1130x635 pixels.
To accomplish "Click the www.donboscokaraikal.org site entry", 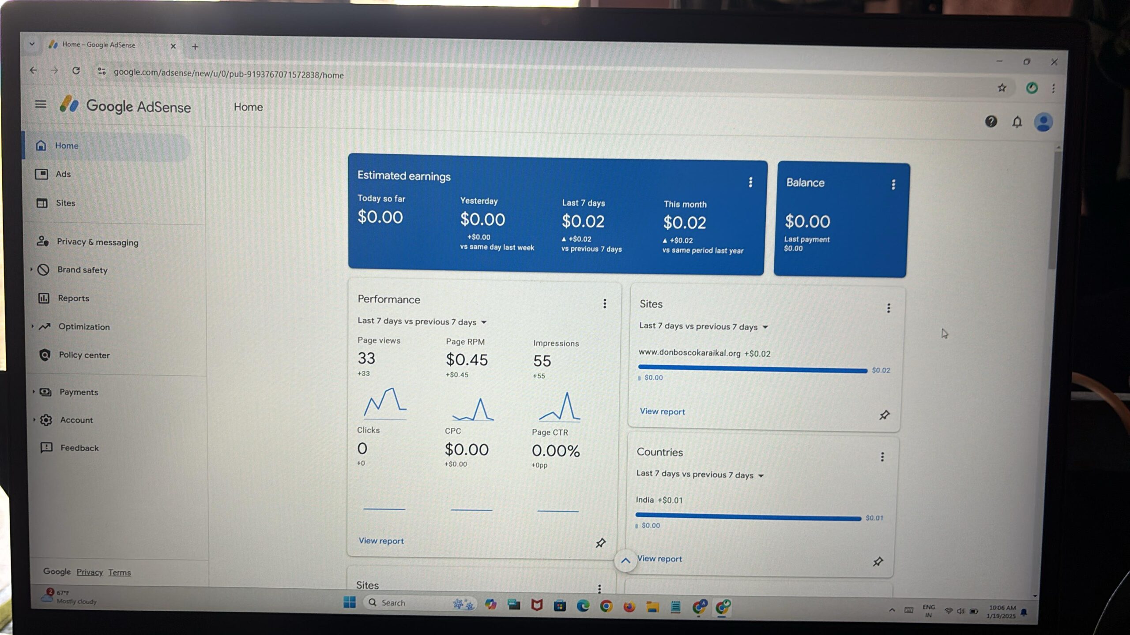I will [689, 353].
